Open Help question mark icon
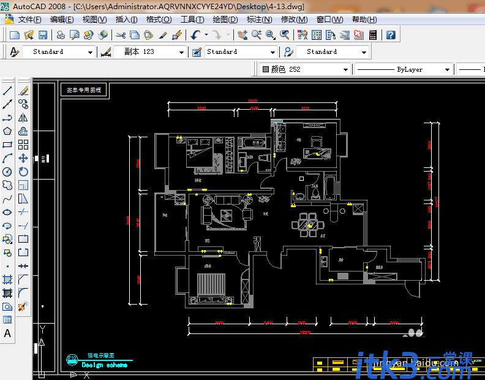485x380 pixels. pos(391,35)
